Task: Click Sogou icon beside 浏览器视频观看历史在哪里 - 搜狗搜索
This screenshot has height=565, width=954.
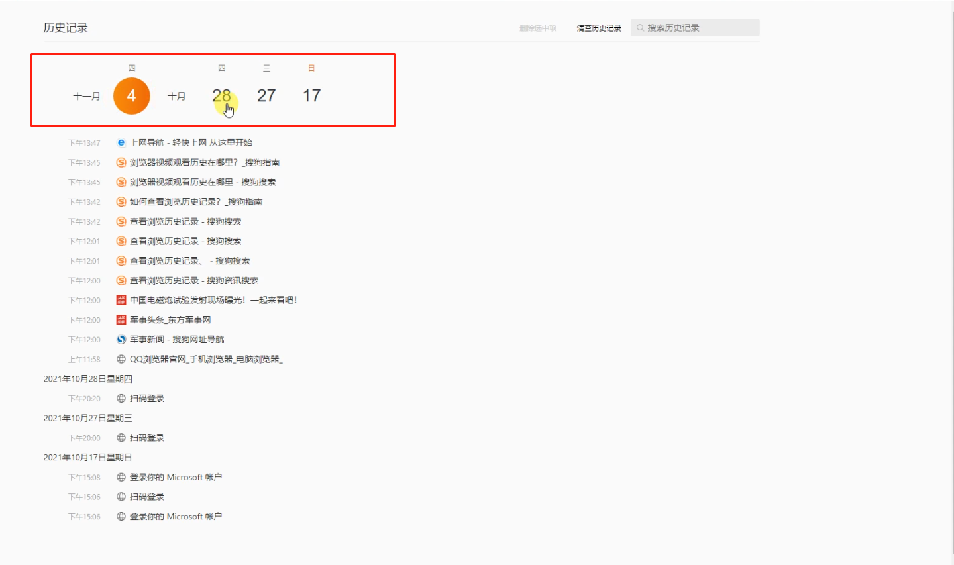Action: click(121, 182)
